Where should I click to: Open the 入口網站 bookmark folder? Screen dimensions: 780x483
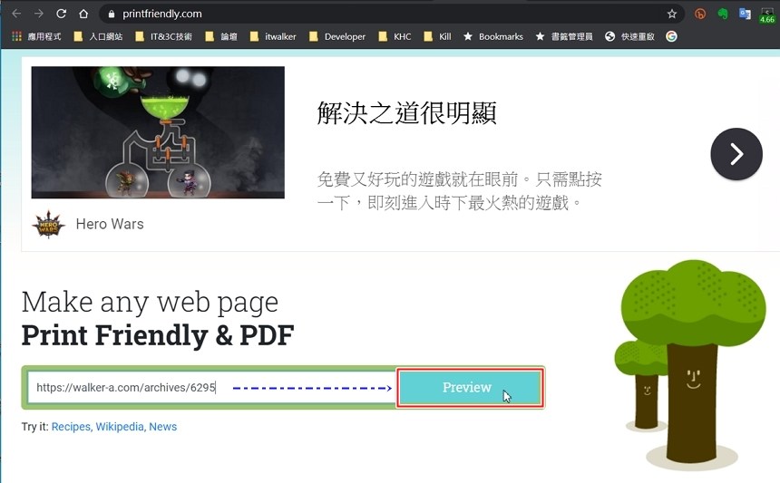[98, 36]
